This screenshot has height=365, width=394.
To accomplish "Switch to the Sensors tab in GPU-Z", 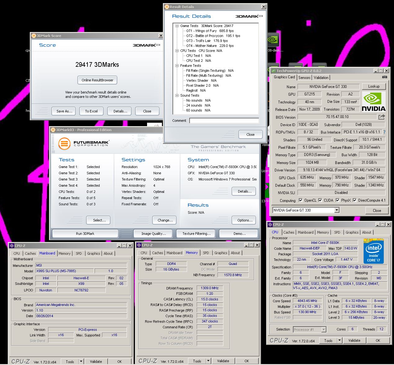I will [x=304, y=78].
